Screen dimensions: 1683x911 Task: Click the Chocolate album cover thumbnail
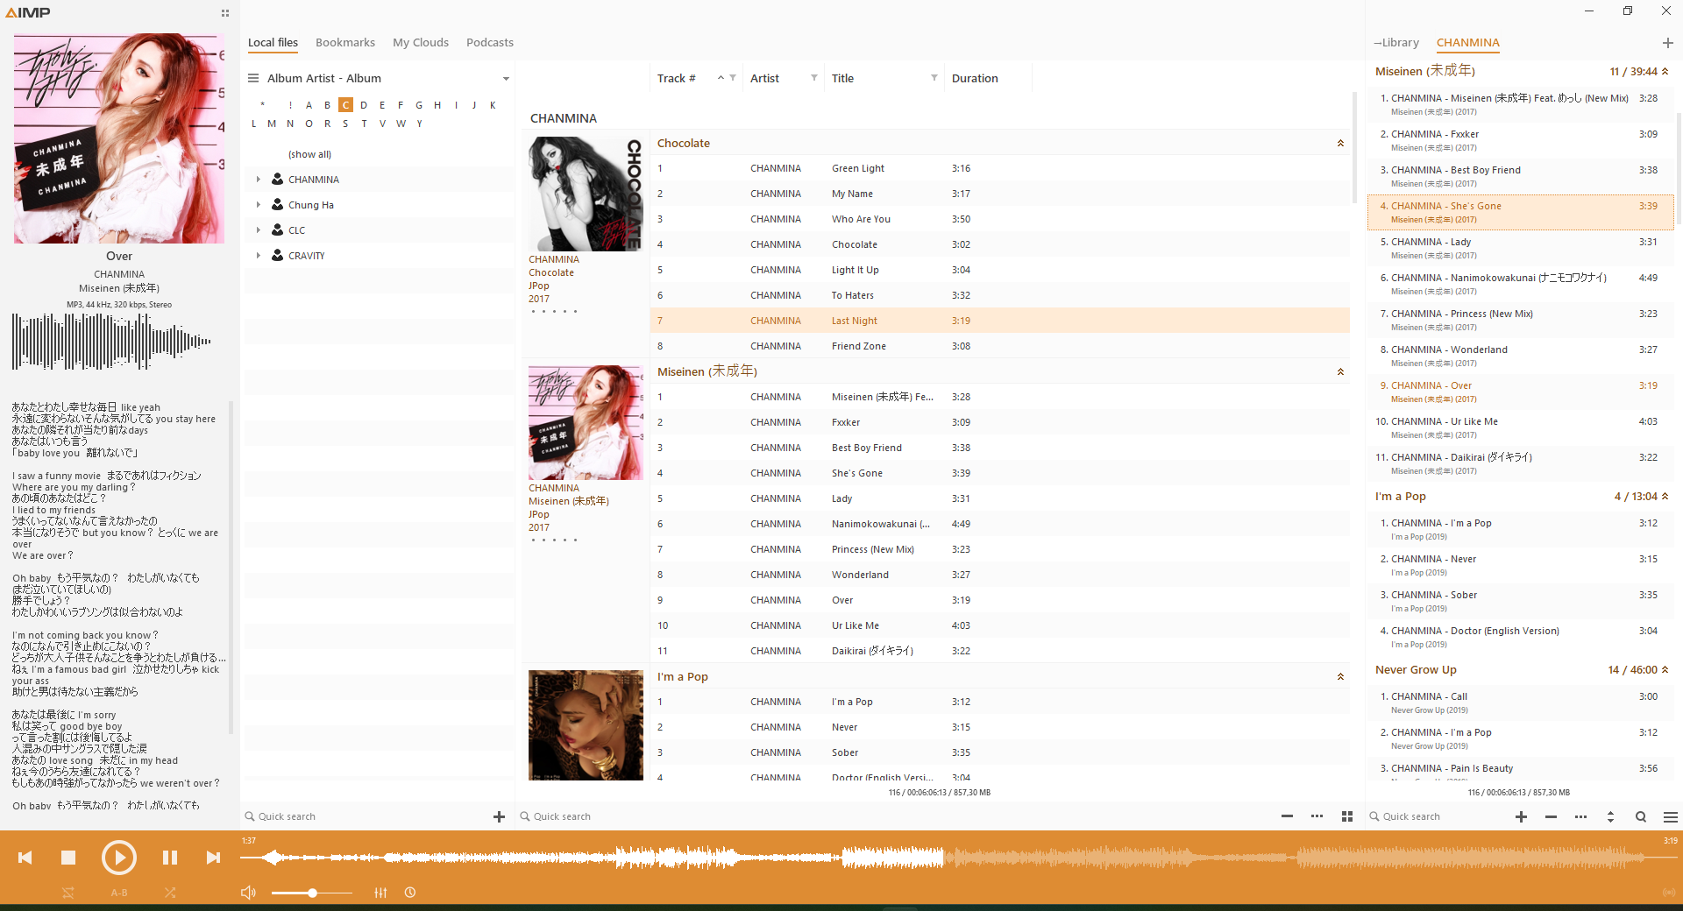586,194
